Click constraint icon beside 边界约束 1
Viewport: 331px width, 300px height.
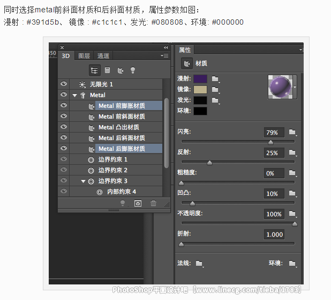91,160
